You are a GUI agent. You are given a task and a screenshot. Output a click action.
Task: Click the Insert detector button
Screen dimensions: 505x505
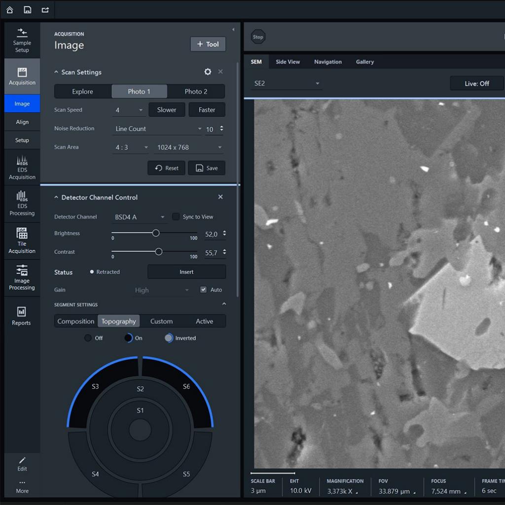(x=186, y=272)
